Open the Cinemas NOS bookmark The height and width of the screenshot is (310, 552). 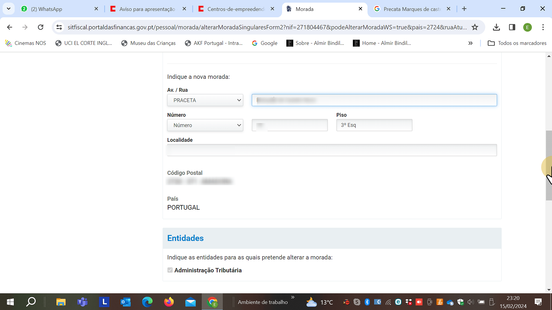point(26,43)
